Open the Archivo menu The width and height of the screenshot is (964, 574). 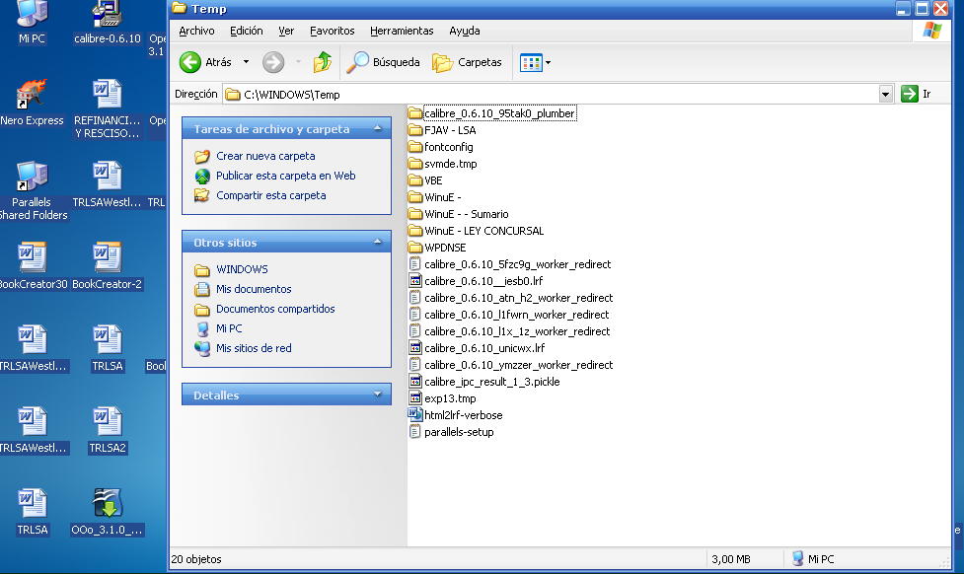point(196,31)
